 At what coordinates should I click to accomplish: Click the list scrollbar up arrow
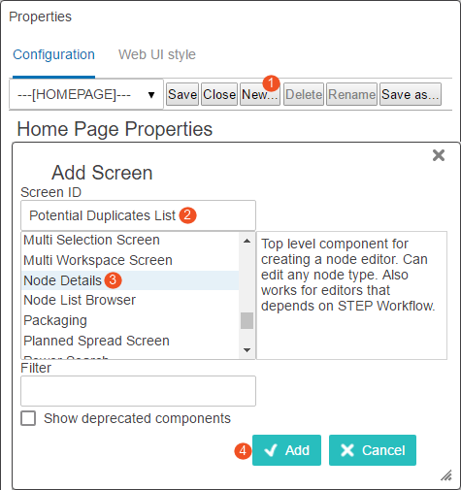[247, 241]
